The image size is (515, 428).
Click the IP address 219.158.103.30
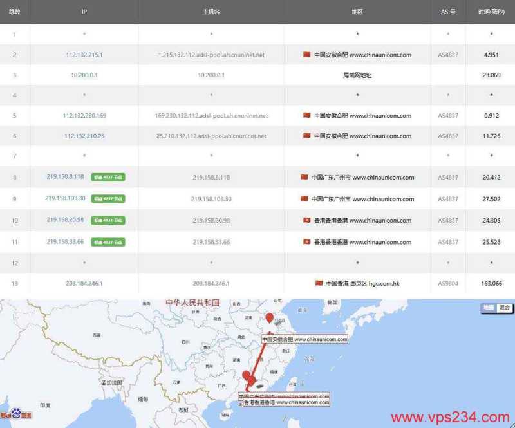[64, 199]
